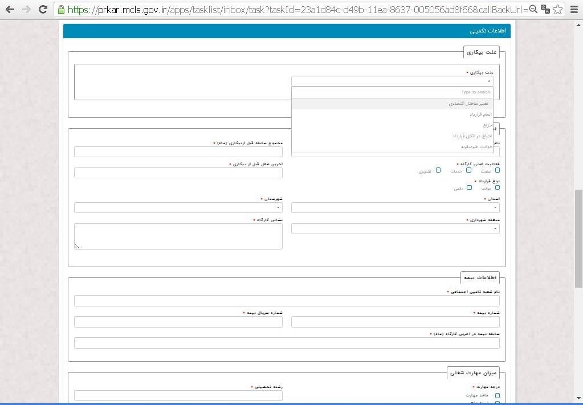Image resolution: width=583 pixels, height=405 pixels.
Task: Click the 'Type to search' filter box
Action: pos(392,92)
